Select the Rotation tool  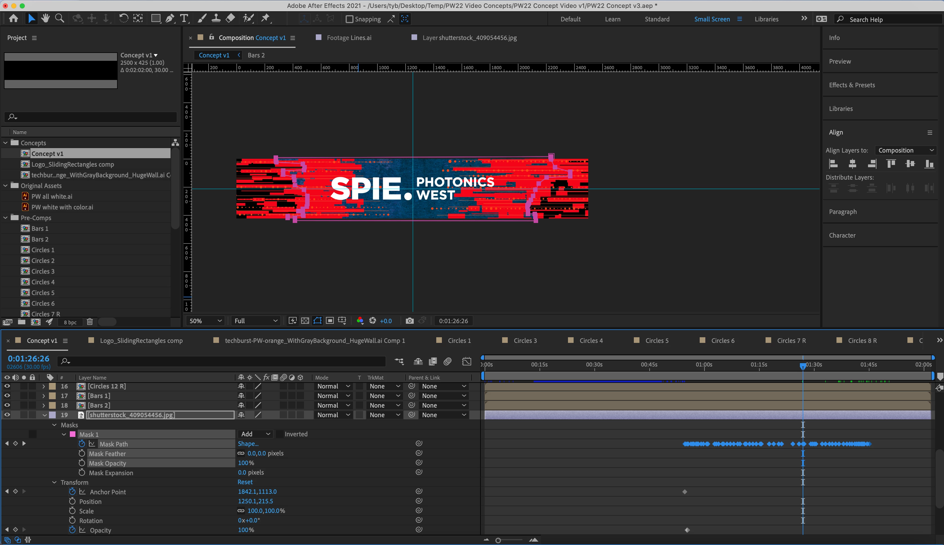[x=124, y=18]
